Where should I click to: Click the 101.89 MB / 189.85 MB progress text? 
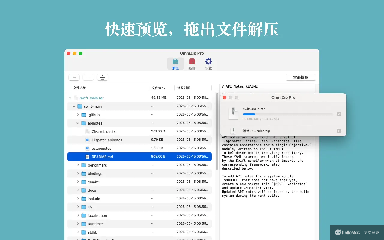[261, 119]
